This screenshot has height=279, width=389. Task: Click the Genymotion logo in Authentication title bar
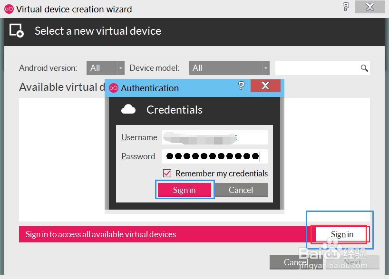coord(114,88)
